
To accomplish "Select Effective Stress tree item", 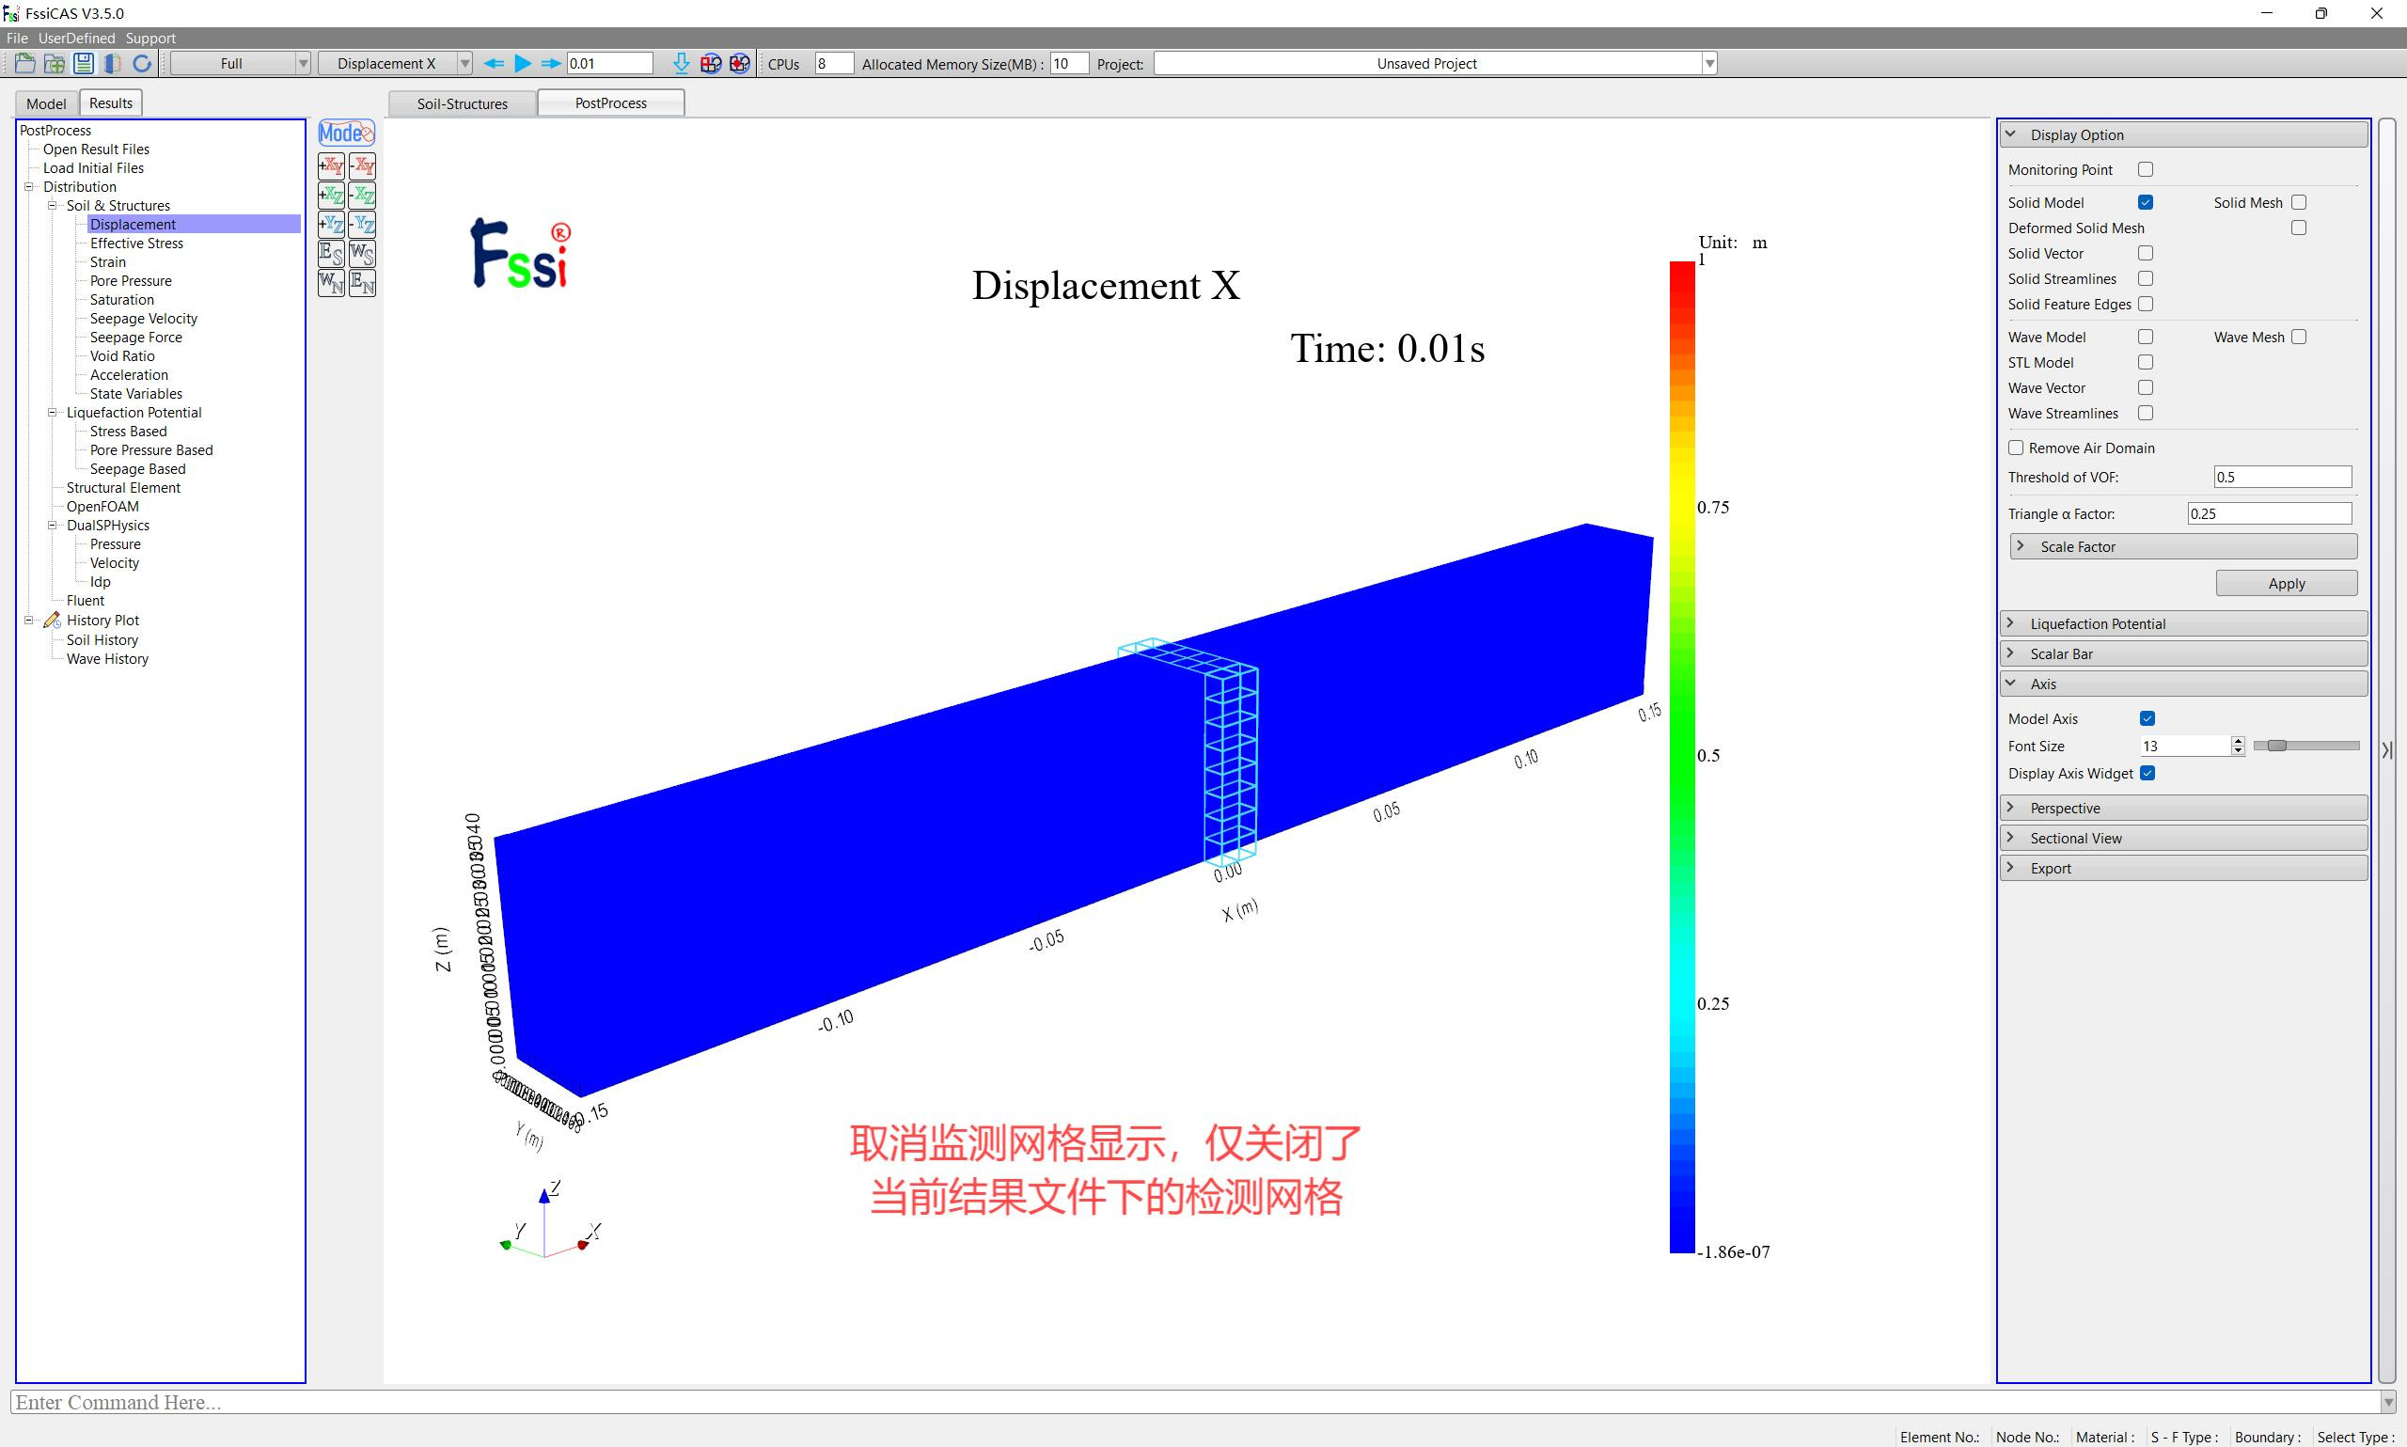I will click(136, 243).
